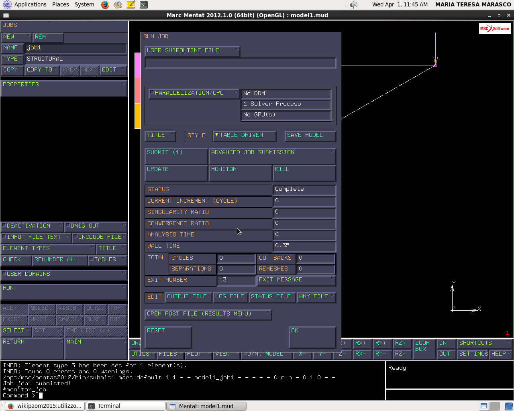
Task: Click the job name field job1
Action: [76, 48]
